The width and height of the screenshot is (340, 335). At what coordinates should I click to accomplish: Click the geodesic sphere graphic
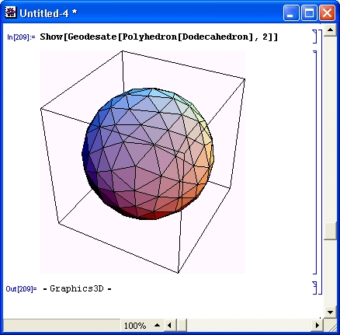pyautogui.click(x=148, y=154)
